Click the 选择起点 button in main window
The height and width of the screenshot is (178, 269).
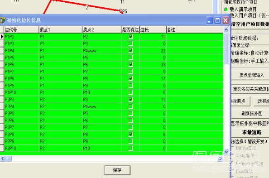pos(240,101)
